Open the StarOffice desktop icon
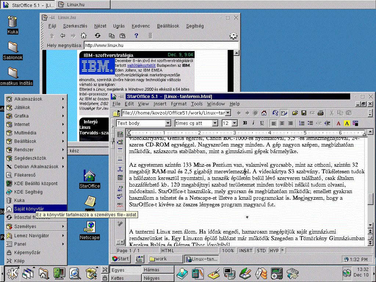 [x=90, y=179]
